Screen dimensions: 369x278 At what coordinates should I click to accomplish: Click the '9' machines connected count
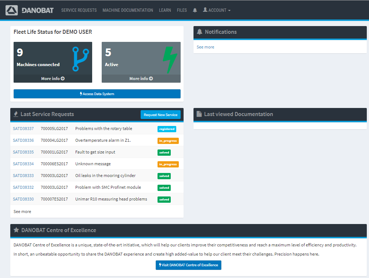20,52
